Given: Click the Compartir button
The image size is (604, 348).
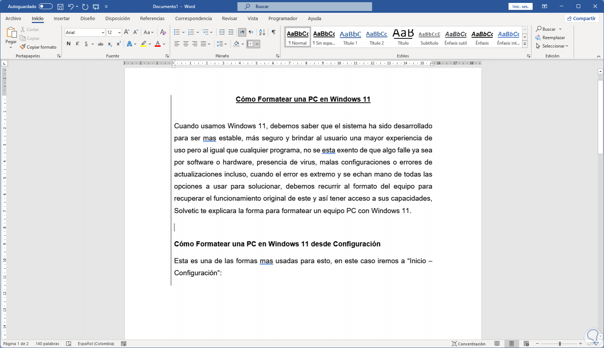Looking at the screenshot, I should (581, 18).
